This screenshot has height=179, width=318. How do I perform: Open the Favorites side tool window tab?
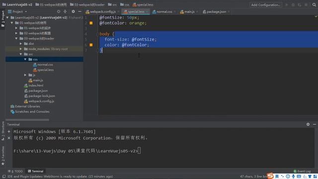pos(2,156)
